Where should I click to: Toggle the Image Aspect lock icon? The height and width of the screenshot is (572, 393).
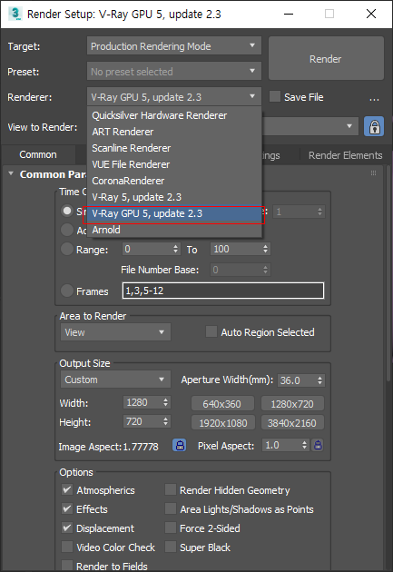(x=180, y=446)
